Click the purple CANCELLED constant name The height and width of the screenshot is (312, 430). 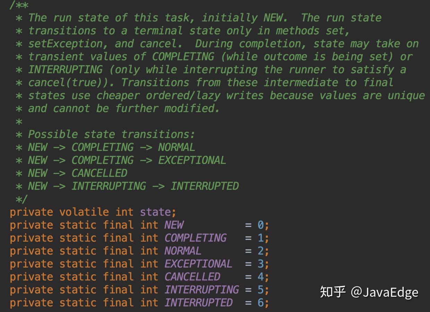pos(192,277)
